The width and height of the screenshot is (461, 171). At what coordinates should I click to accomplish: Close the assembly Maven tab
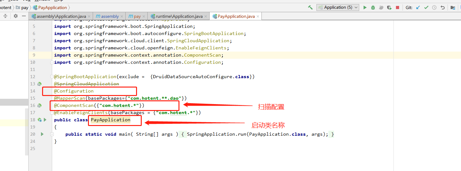[122, 16]
